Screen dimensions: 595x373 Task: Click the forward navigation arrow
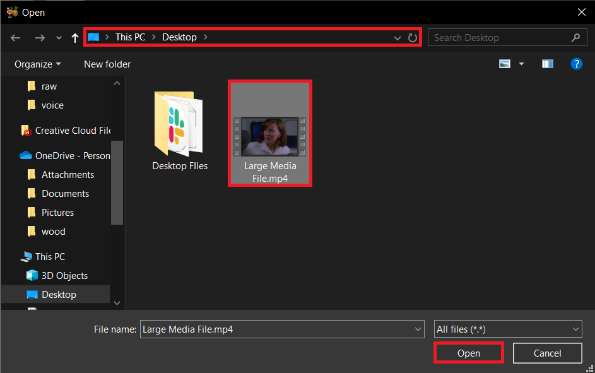[40, 37]
